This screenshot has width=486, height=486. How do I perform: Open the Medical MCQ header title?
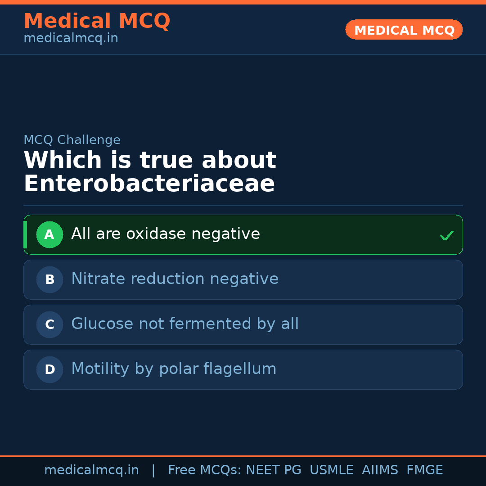click(97, 21)
